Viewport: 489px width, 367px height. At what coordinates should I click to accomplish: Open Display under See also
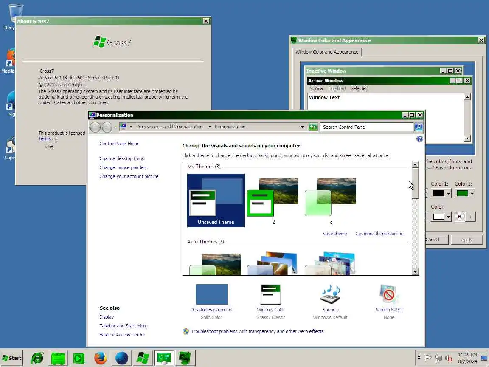(107, 317)
